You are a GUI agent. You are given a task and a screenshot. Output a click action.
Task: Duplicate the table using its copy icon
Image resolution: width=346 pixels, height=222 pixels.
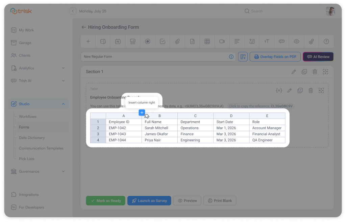(300, 91)
